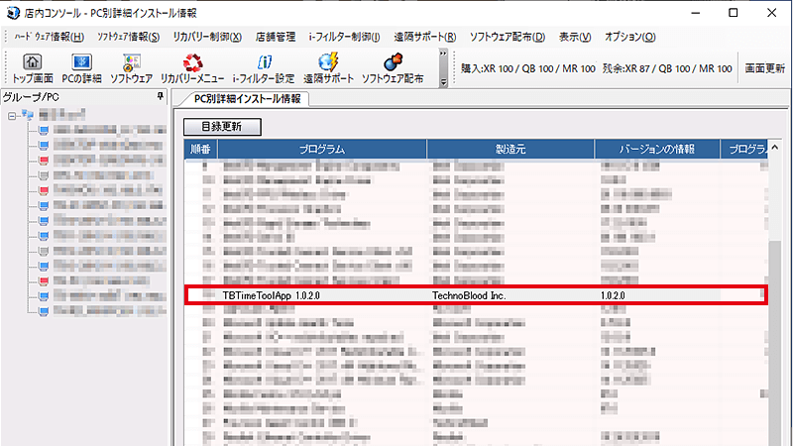Open ソフトウェア配布(D) menu
793x446 pixels.
pos(508,37)
